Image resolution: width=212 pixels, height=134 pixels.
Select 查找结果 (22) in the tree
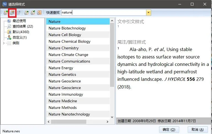pos(23,26)
